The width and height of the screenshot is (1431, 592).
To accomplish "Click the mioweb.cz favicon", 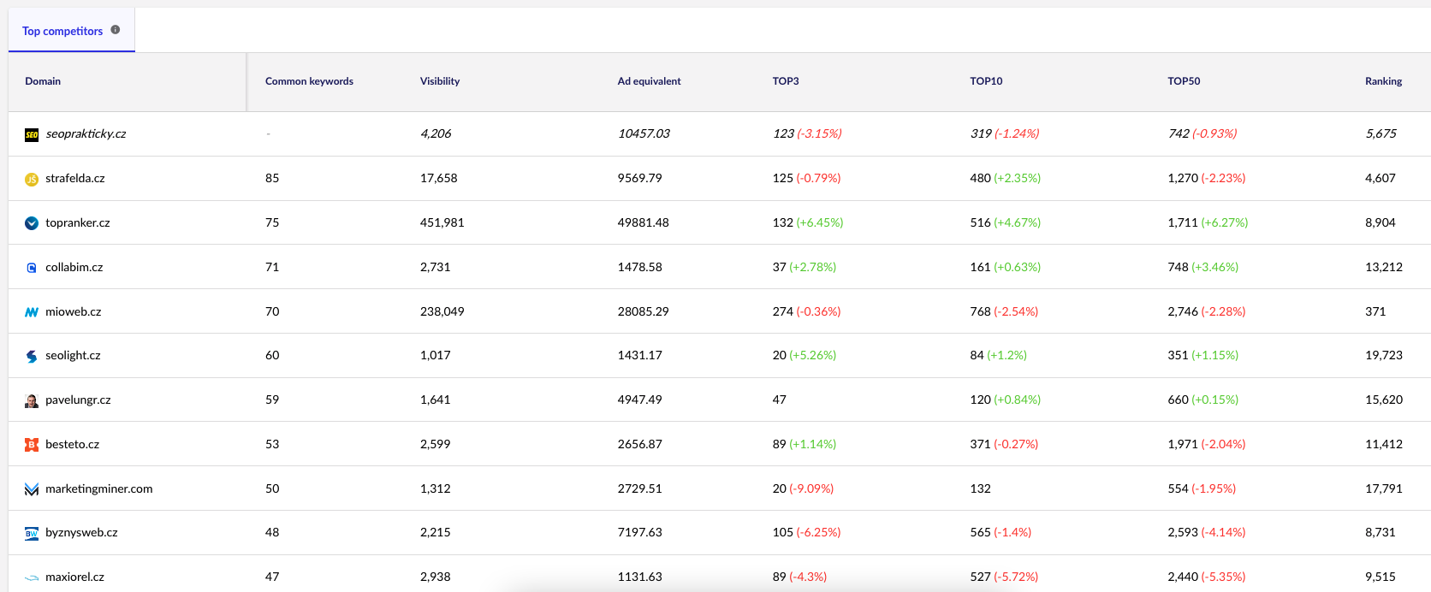I will [32, 312].
